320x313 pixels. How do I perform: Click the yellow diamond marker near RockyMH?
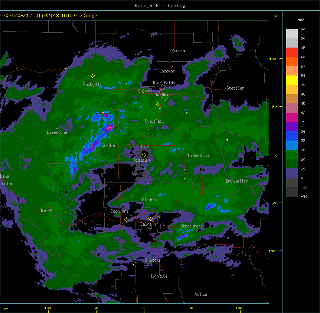pos(92,75)
